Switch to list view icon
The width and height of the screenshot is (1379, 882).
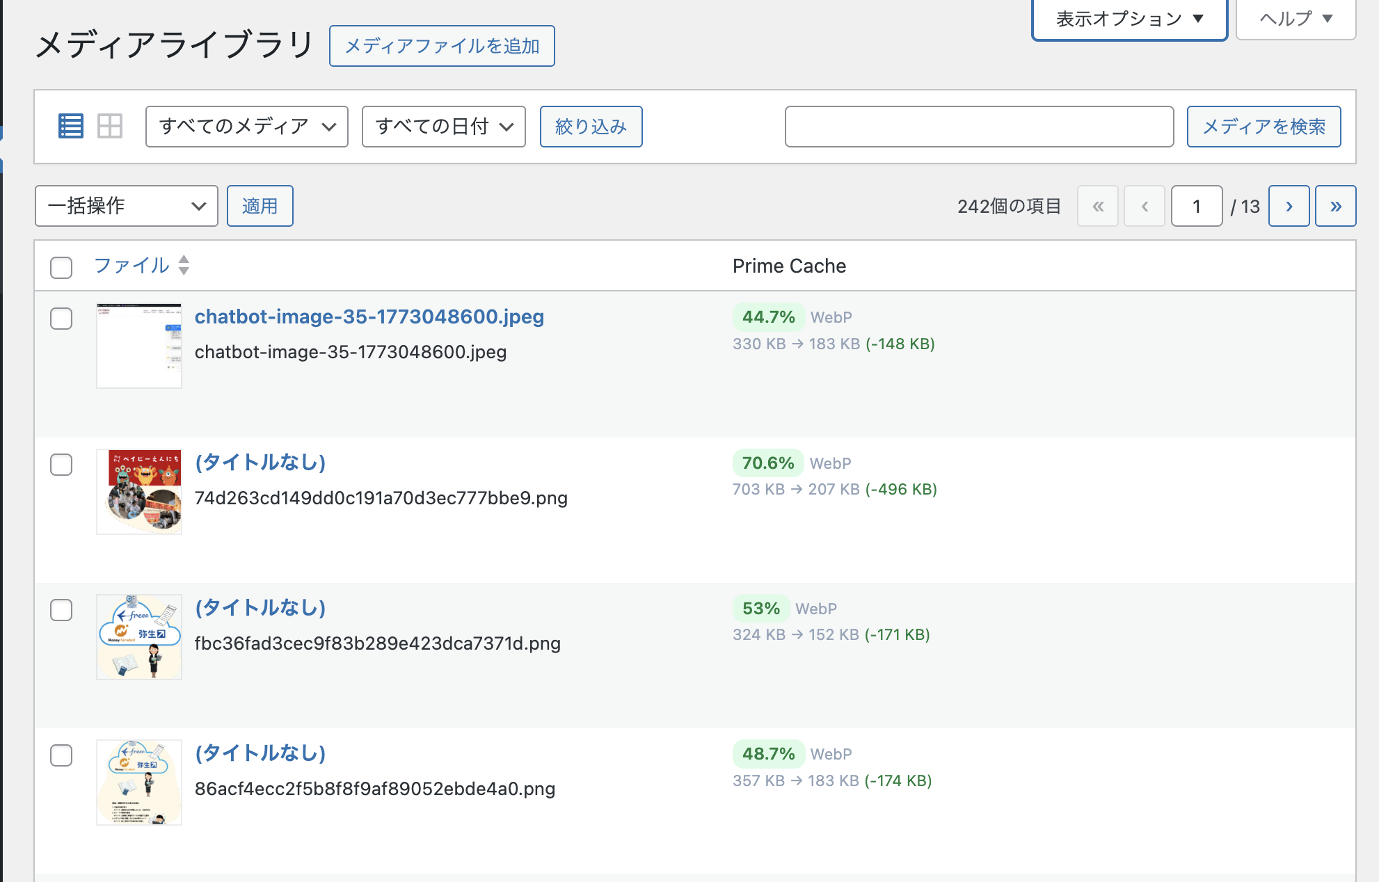(x=71, y=126)
